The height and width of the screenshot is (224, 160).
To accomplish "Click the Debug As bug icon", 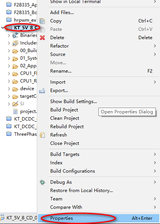I will [43, 182].
